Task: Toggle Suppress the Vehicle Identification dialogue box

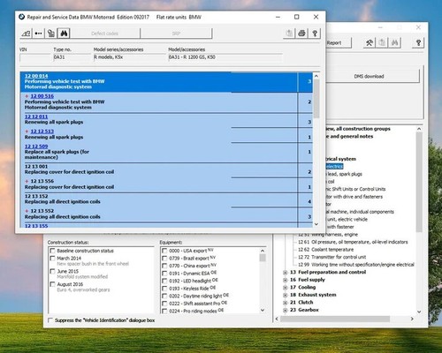Action: [50, 320]
